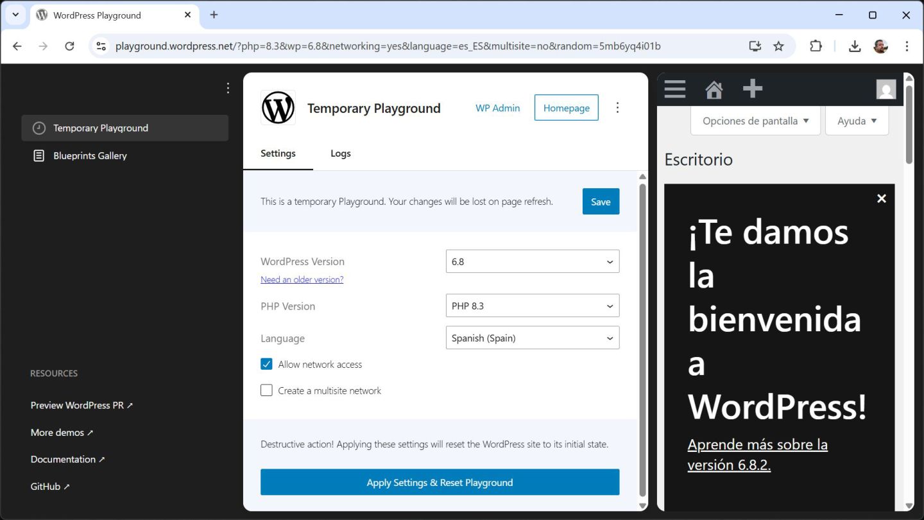The image size is (924, 520).
Task: Switch to the Logs tab
Action: [x=341, y=153]
